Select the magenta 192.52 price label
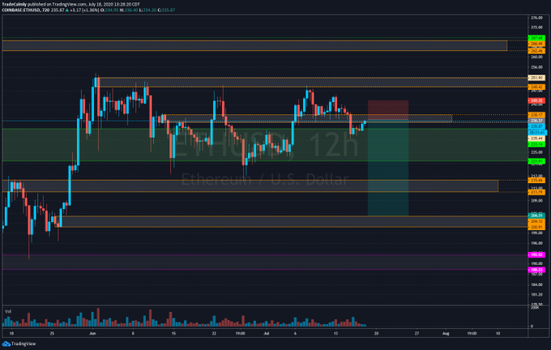551x350 pixels. pos(536,254)
